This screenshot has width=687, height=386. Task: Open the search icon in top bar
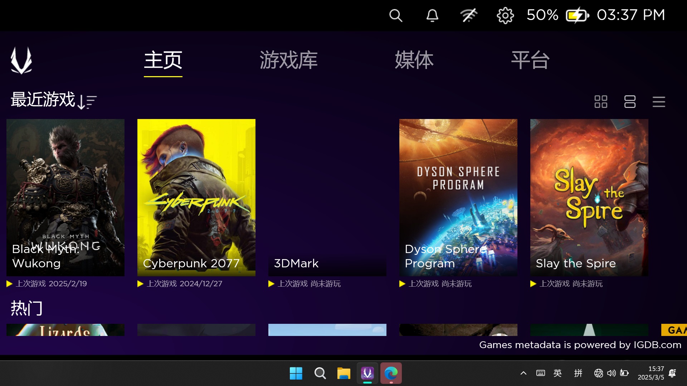pyautogui.click(x=396, y=15)
